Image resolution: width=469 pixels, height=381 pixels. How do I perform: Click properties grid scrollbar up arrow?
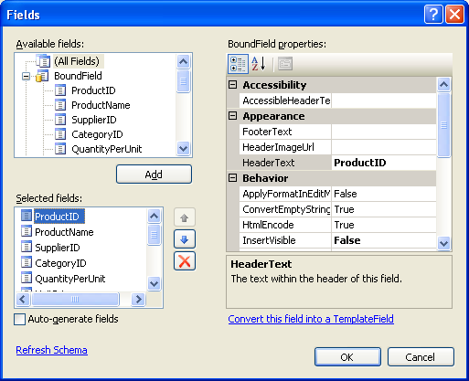pyautogui.click(x=443, y=84)
